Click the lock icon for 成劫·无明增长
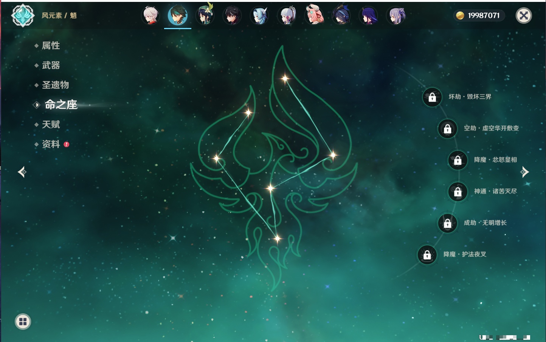 pyautogui.click(x=447, y=223)
